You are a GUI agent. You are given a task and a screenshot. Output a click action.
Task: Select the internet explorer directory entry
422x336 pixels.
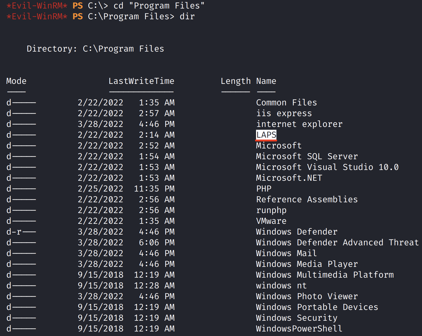299,124
